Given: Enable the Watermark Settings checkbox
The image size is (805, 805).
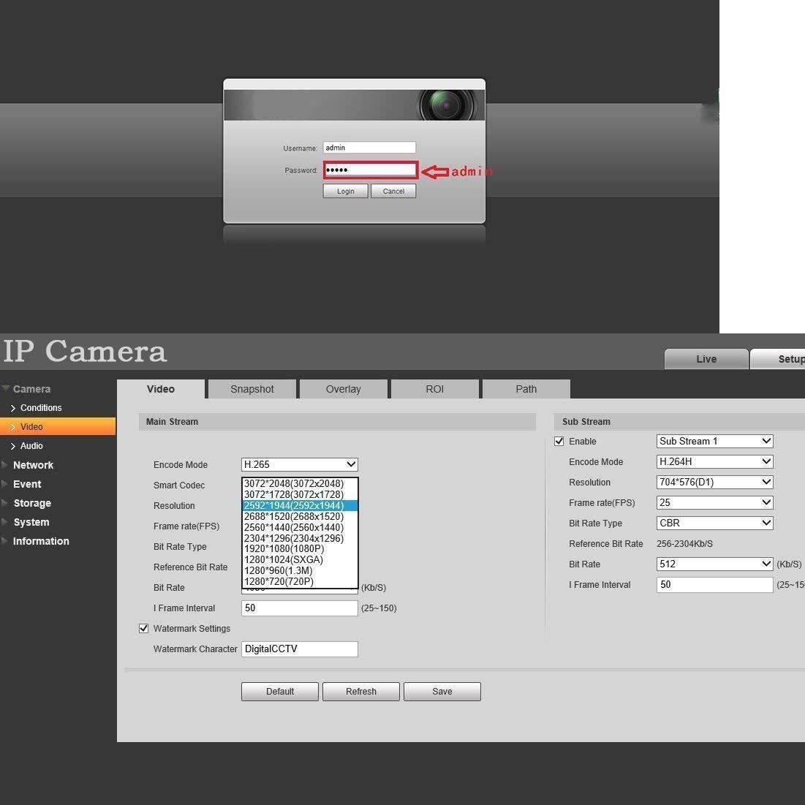Looking at the screenshot, I should click(144, 629).
